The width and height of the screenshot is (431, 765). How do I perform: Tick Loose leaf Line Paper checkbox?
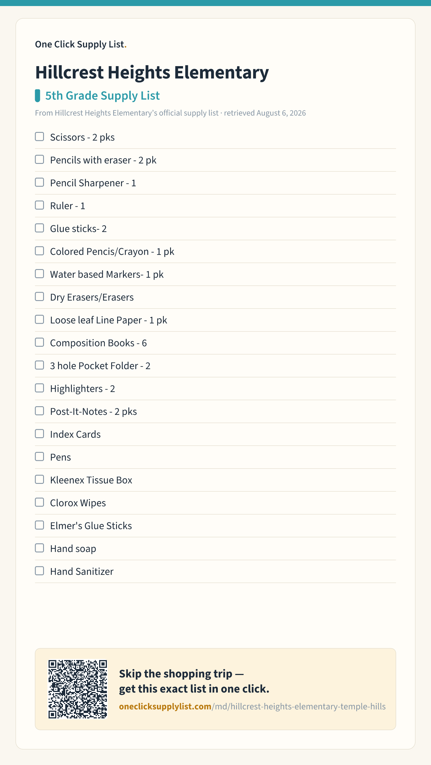39,320
